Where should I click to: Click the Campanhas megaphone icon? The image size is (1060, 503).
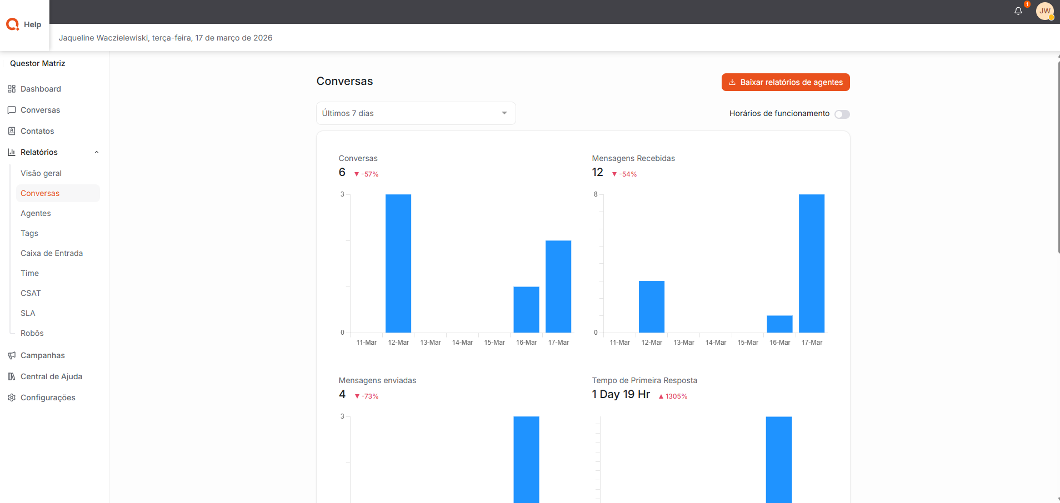click(12, 355)
